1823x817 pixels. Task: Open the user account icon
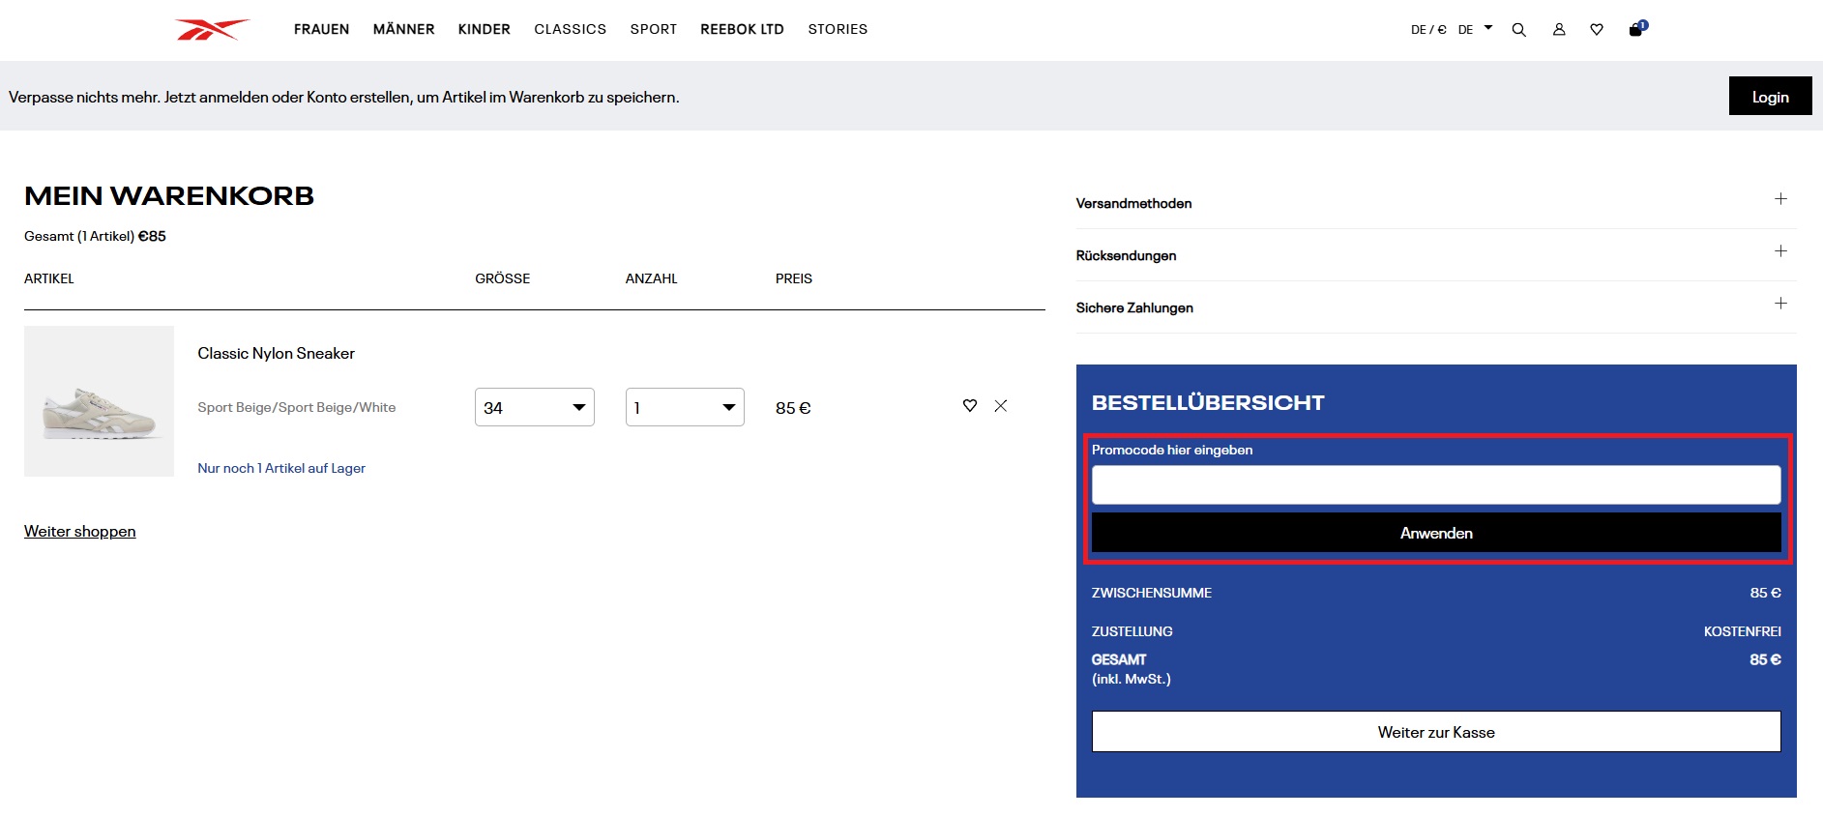click(x=1559, y=30)
